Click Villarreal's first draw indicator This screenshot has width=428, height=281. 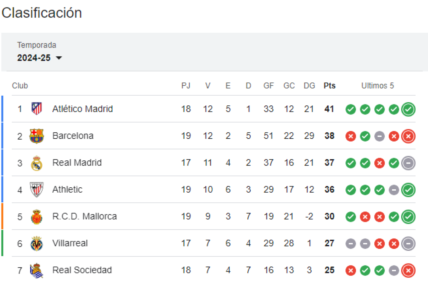351,243
